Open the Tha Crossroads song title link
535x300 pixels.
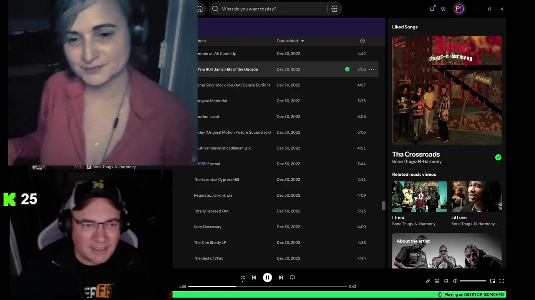pos(416,154)
